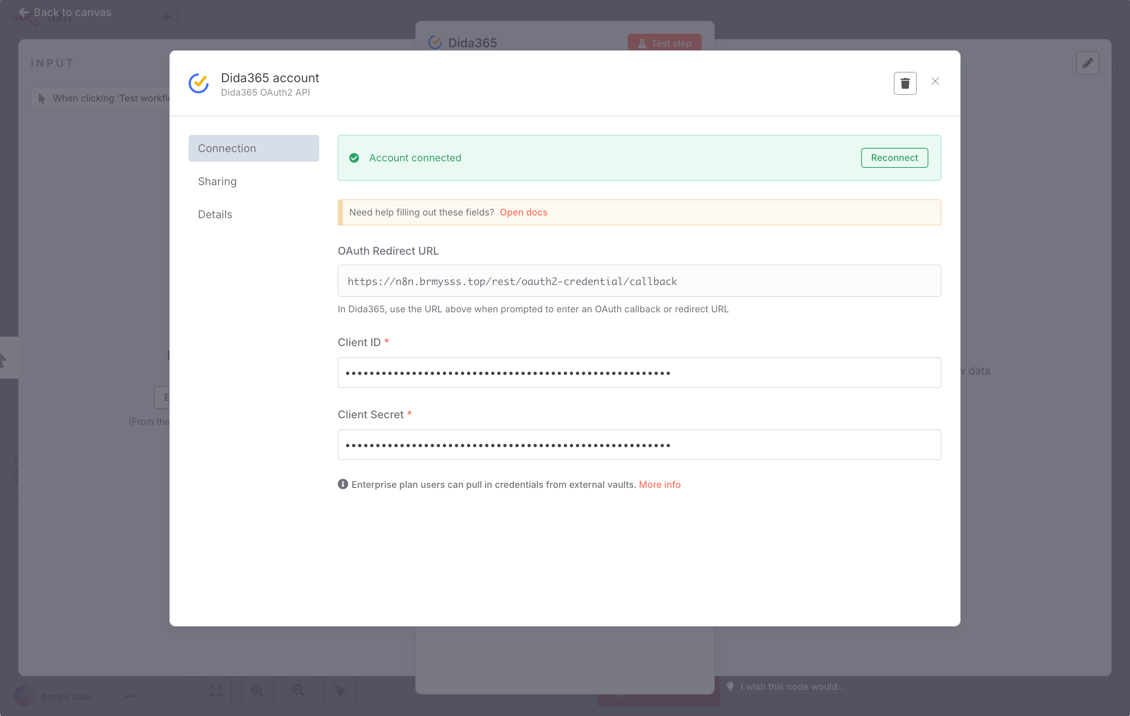The width and height of the screenshot is (1130, 716).
Task: Click the pencil edit icon at top right
Action: [x=1087, y=63]
